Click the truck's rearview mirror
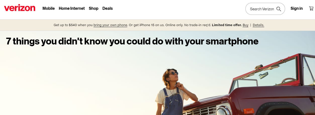Viewport: 315px width, 115px height. click(x=264, y=75)
